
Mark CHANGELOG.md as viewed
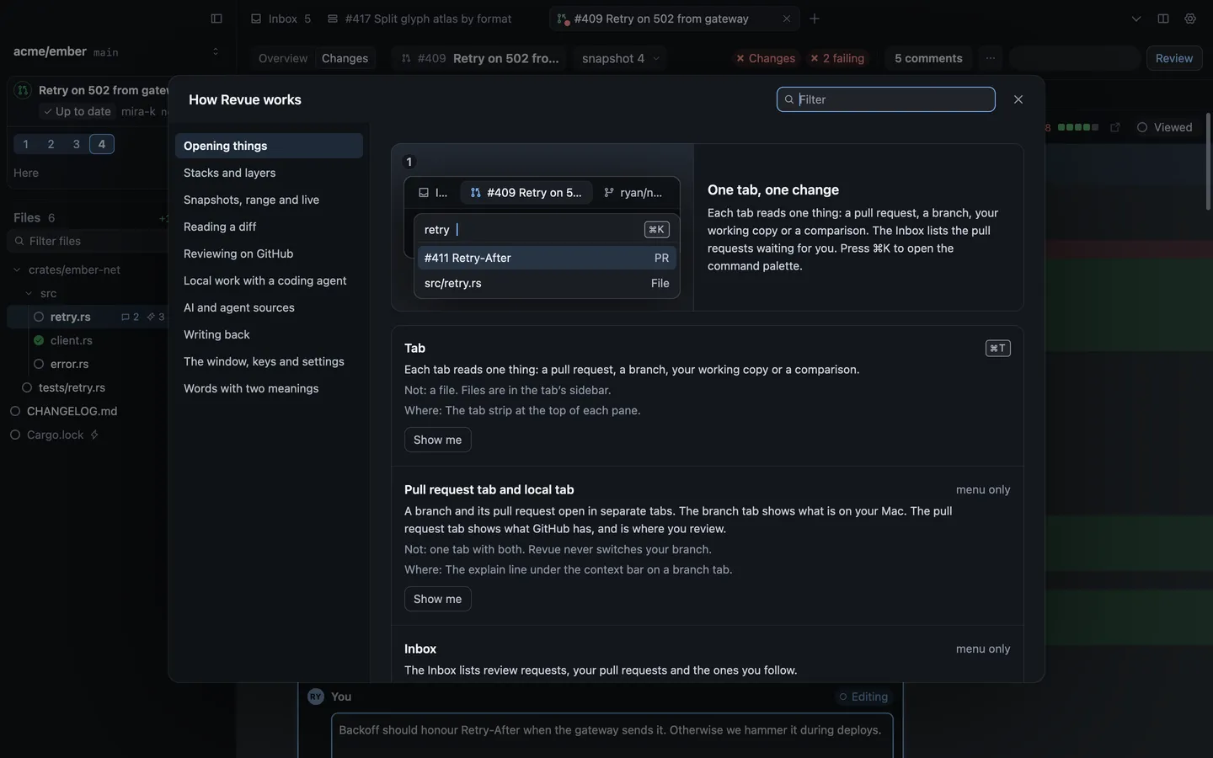(x=15, y=411)
